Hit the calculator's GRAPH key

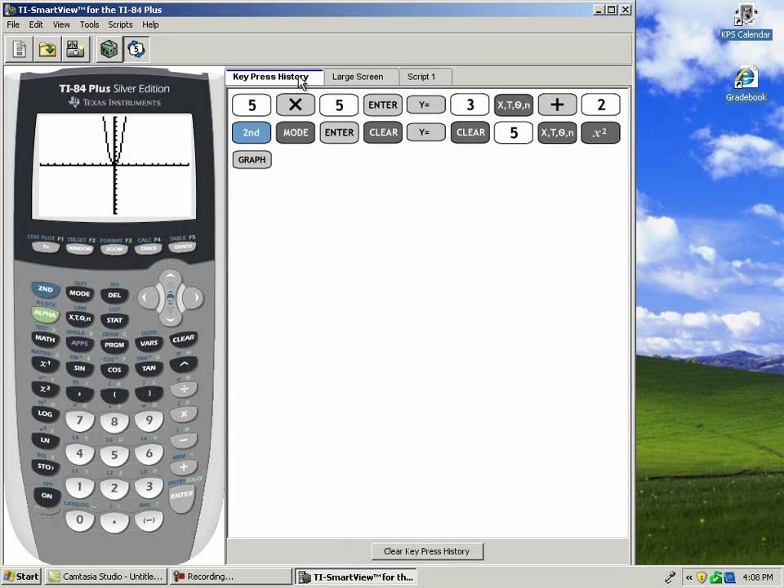(182, 247)
